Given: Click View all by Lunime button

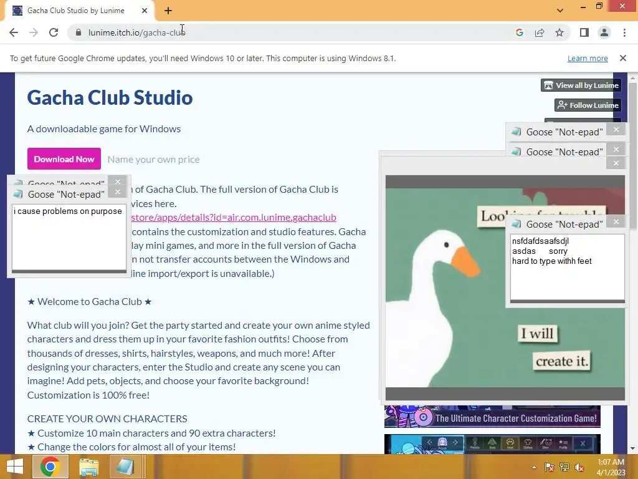Looking at the screenshot, I should click(x=581, y=85).
